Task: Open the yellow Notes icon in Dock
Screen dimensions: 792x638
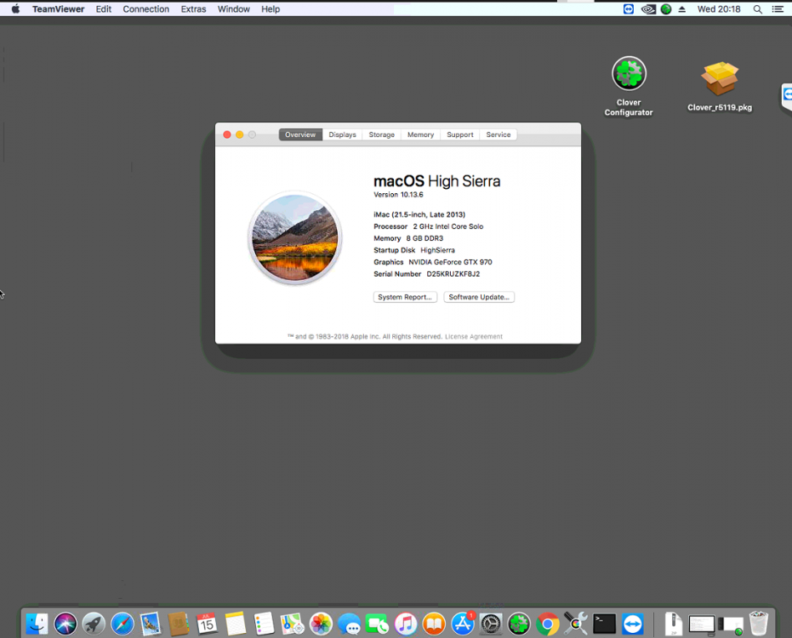Action: pos(236,624)
